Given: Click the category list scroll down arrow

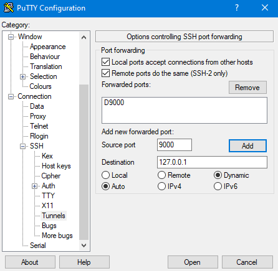Looking at the screenshot, I should tap(84, 246).
